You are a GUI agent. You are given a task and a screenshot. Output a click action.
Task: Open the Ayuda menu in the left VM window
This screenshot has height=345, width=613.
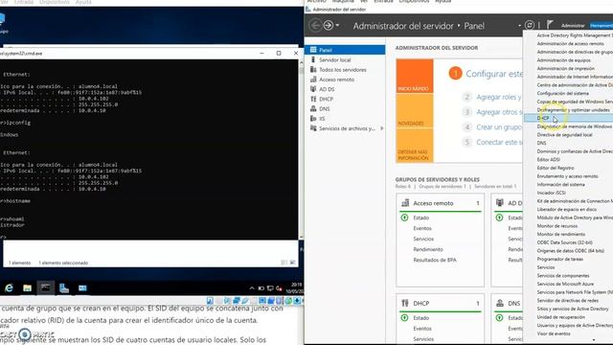83,2
